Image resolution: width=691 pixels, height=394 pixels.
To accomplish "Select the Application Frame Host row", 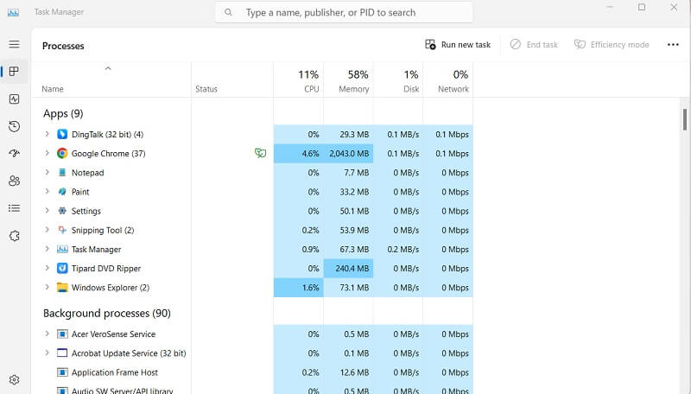I will tap(252, 372).
